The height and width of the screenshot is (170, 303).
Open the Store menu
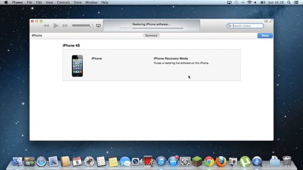pyautogui.click(x=78, y=2)
